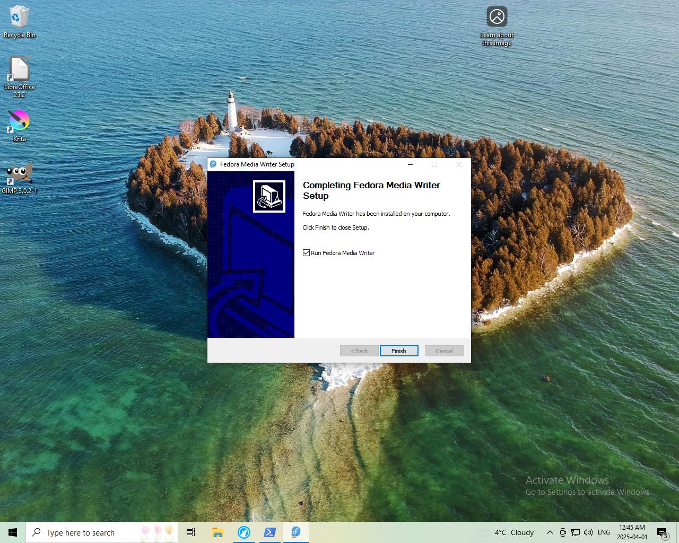
Task: Click the Finish button in Setup
Action: coord(399,351)
